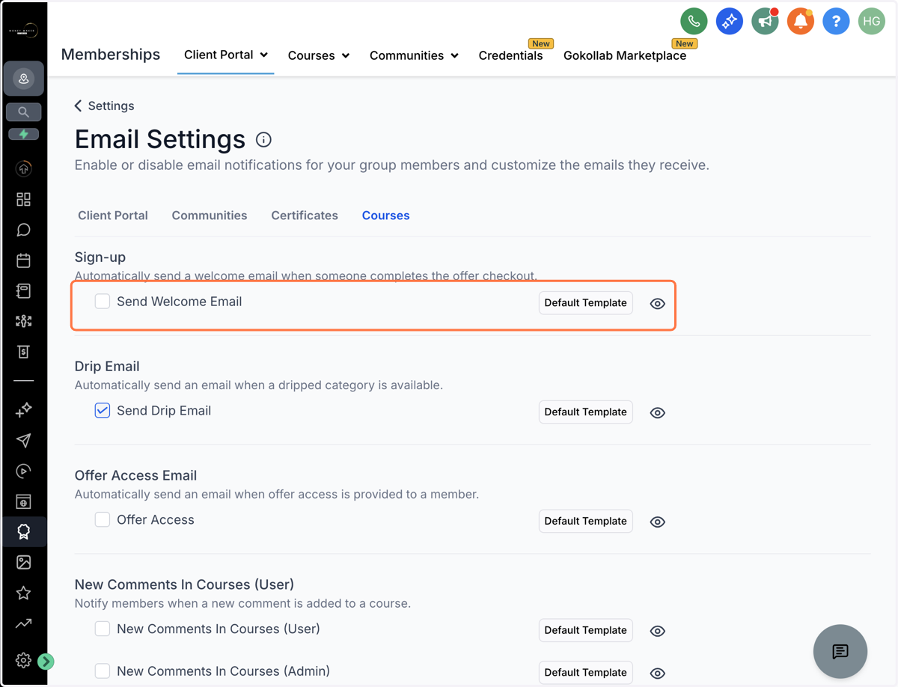Click the info icon beside Email Settings
The image size is (898, 687).
tap(263, 139)
